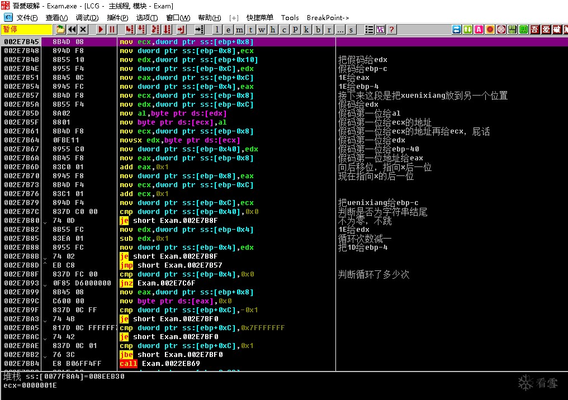Select the movsx edx,byte ptr ds:[ecx] instruction
Viewport: 568px width, 400px height.
click(x=180, y=140)
